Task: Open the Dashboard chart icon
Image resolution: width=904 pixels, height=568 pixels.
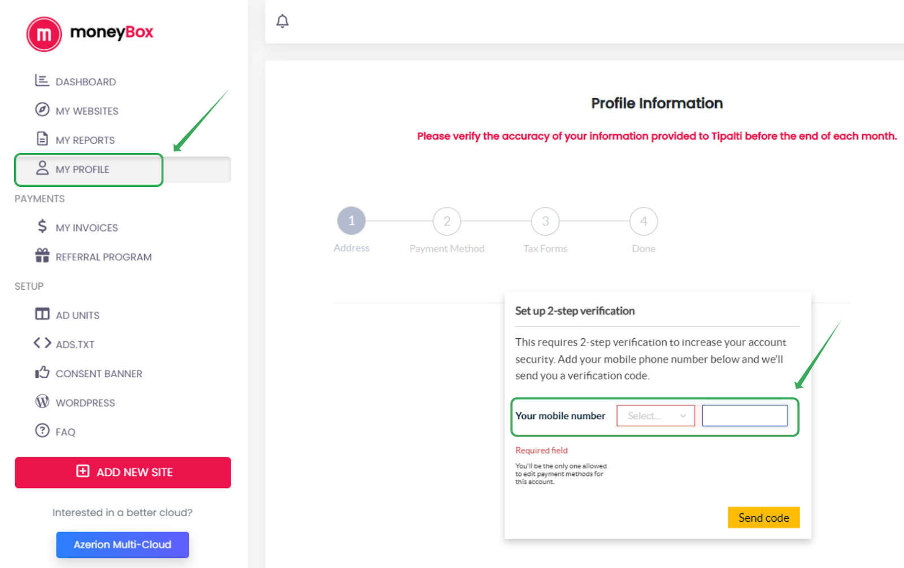Action: tap(42, 81)
